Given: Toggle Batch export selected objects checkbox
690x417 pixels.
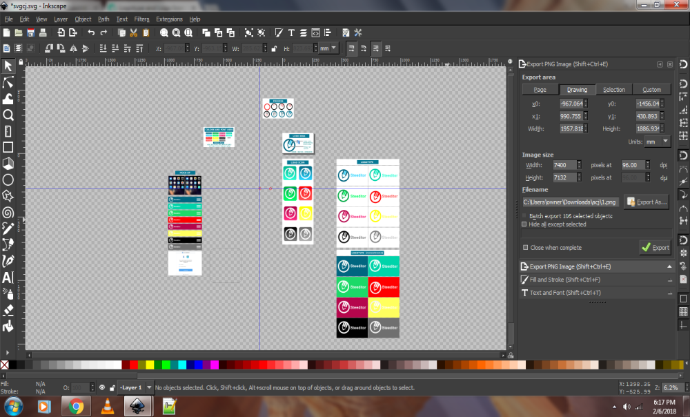Looking at the screenshot, I should (524, 216).
